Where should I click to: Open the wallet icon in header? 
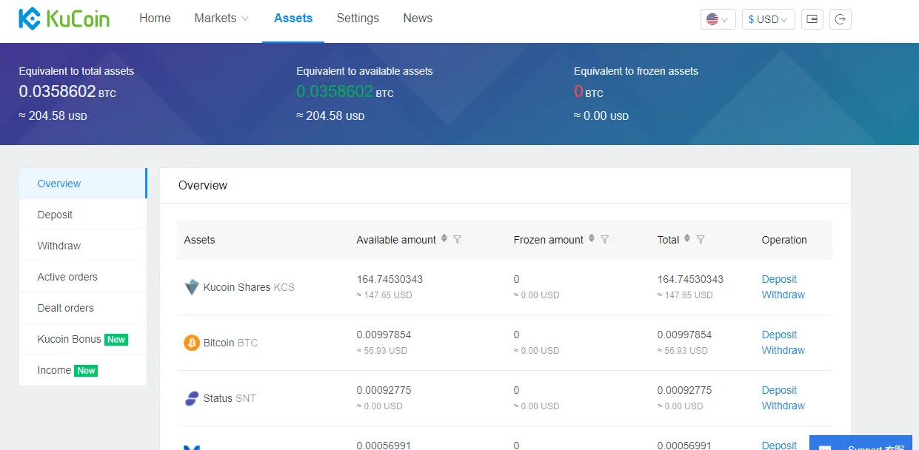coord(812,19)
